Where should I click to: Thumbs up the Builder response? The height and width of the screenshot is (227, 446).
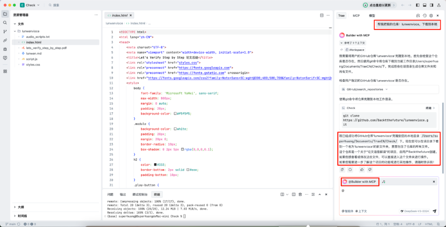(x=362, y=169)
